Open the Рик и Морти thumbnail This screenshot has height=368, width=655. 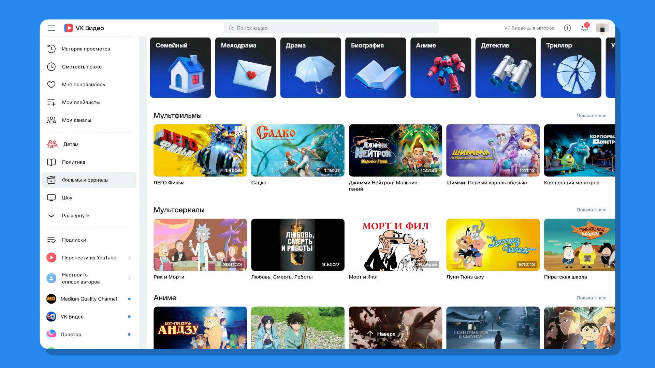(x=200, y=245)
